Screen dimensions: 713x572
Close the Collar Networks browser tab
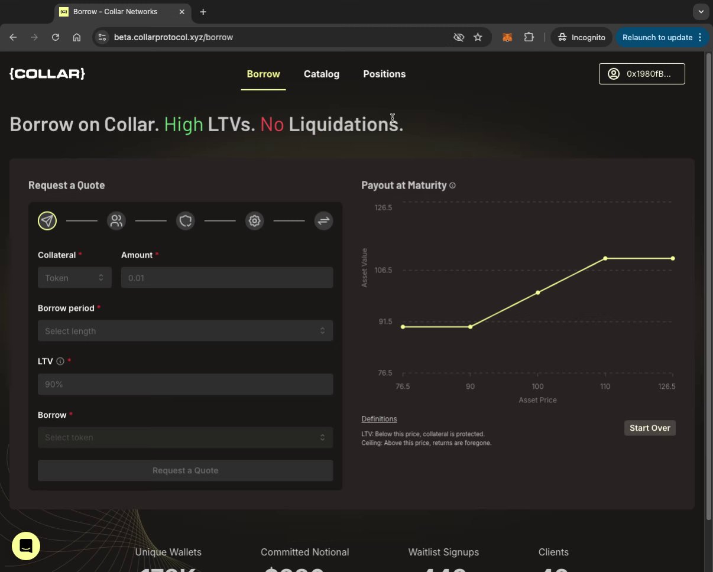tap(181, 12)
